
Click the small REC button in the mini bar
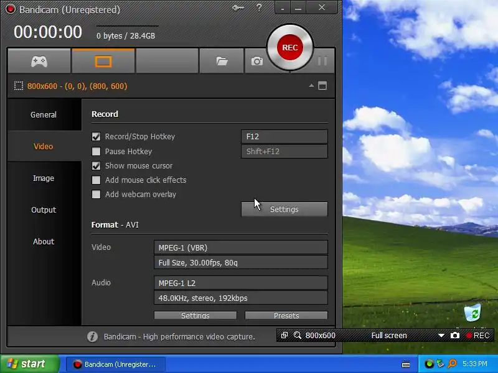[477, 335]
